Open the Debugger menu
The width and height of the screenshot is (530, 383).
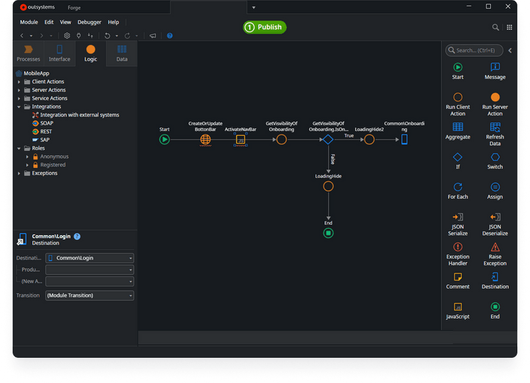click(89, 22)
